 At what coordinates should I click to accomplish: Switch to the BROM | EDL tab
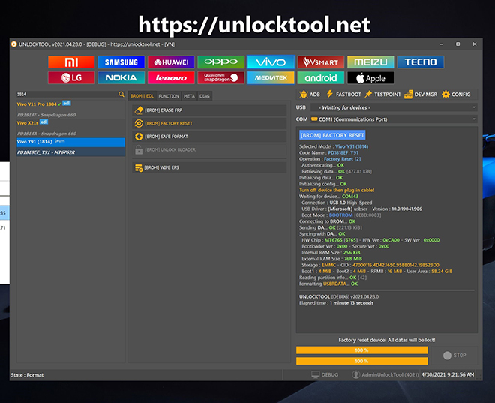coord(142,96)
